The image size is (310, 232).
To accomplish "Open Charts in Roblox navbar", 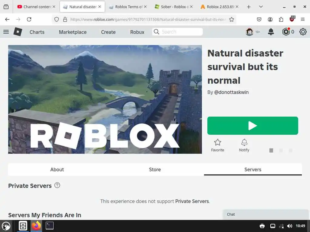I will pos(37,32).
